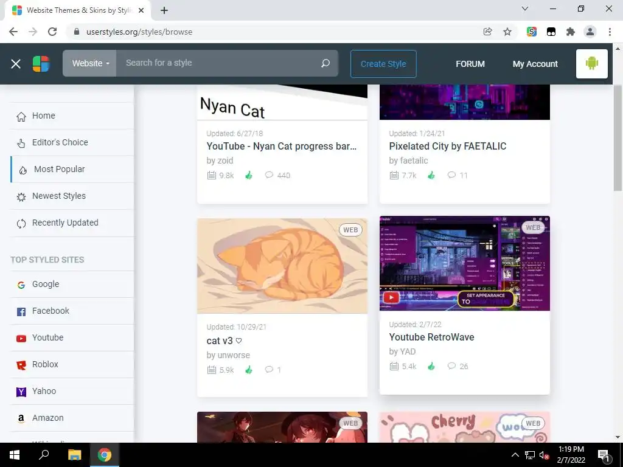Click comments icon on Nyan Cat card
Image resolution: width=623 pixels, height=467 pixels.
[x=269, y=175]
